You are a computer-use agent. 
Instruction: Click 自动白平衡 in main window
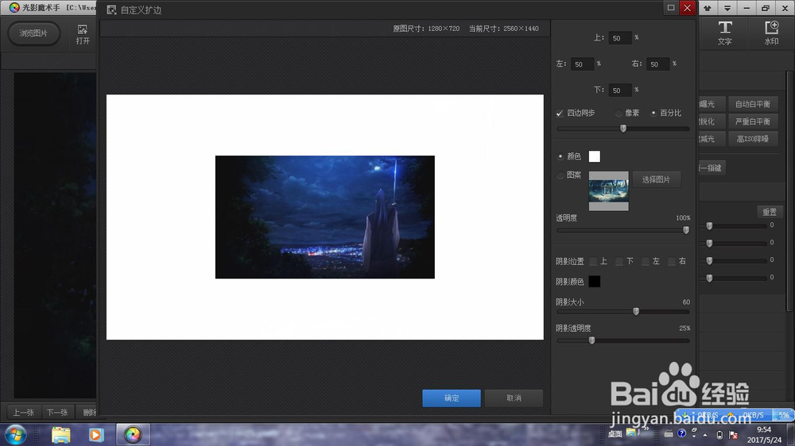pyautogui.click(x=753, y=104)
